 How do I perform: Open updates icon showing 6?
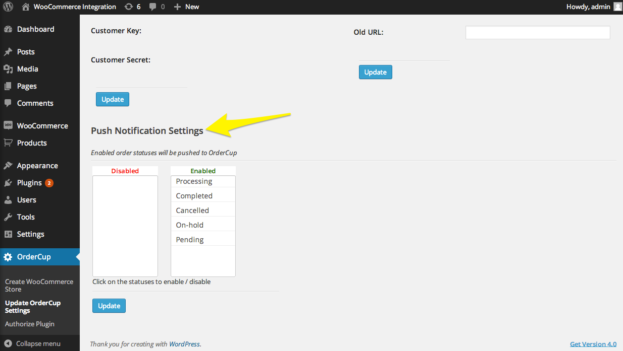[129, 7]
